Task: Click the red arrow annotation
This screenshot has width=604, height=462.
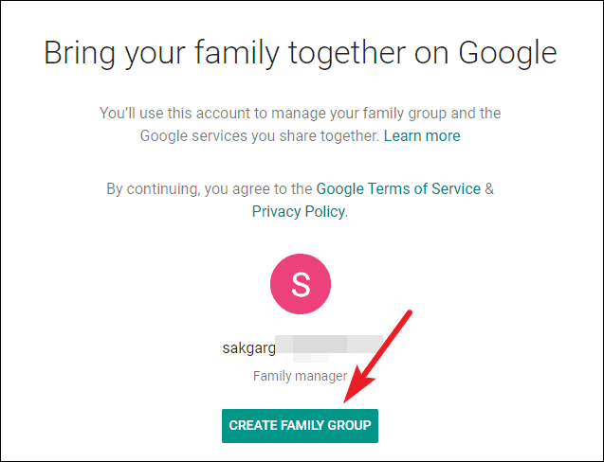Action: tap(377, 357)
